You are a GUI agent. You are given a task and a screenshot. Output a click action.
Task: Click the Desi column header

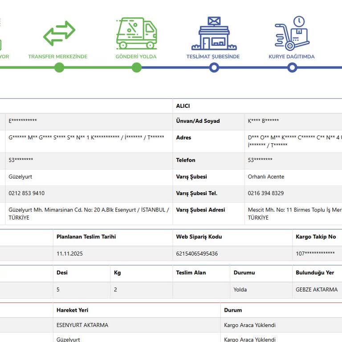pos(62,273)
